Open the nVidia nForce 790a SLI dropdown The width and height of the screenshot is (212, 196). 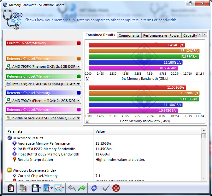43,118
